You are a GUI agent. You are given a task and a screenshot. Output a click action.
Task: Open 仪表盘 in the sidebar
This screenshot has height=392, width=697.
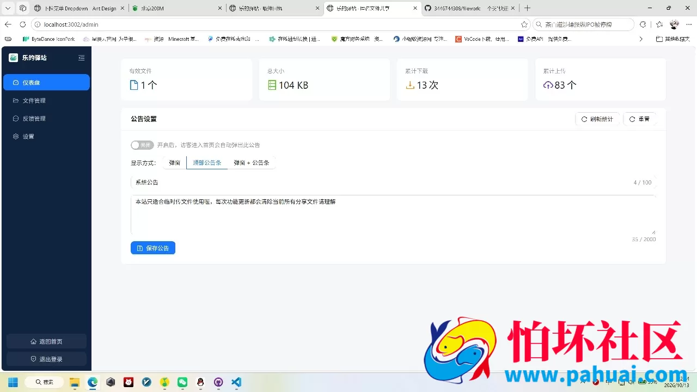click(46, 82)
